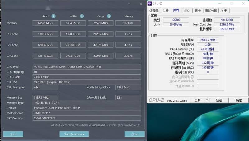This screenshot has width=249, height=141.
Task: Click 北桥频率 value 3291.9 MHz
Action: tap(227, 29)
